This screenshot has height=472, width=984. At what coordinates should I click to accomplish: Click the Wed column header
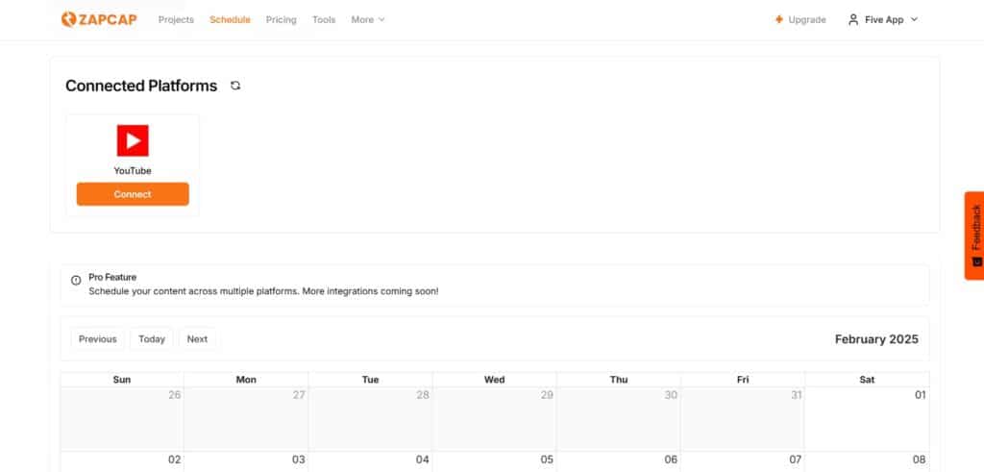click(x=495, y=380)
